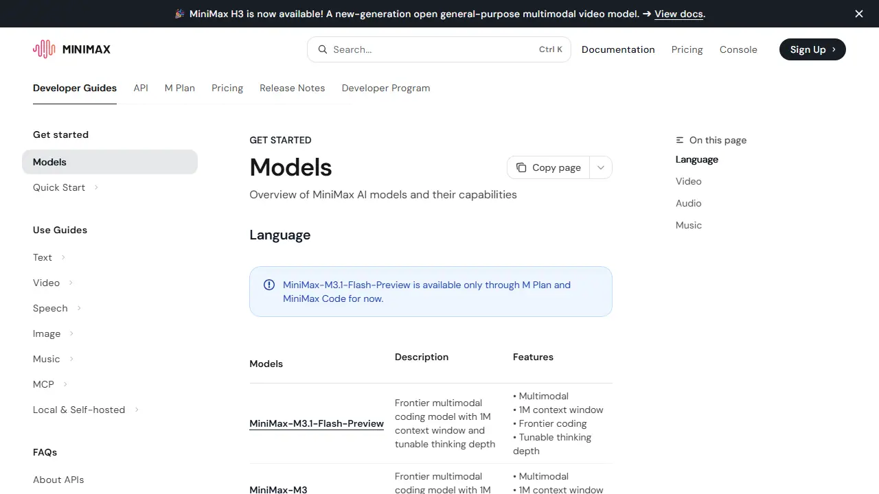This screenshot has width=879, height=494.
Task: Click the Sign Up button
Action: 812,49
